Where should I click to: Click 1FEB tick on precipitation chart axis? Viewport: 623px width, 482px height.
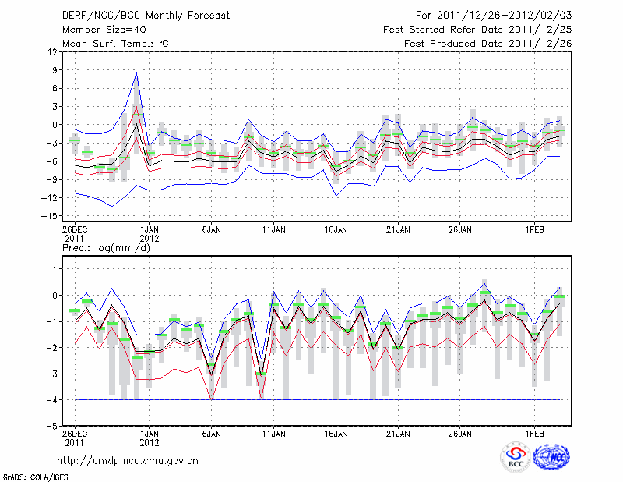click(x=534, y=432)
